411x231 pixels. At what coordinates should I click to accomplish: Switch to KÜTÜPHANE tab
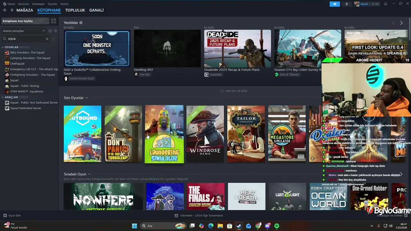[x=49, y=10]
